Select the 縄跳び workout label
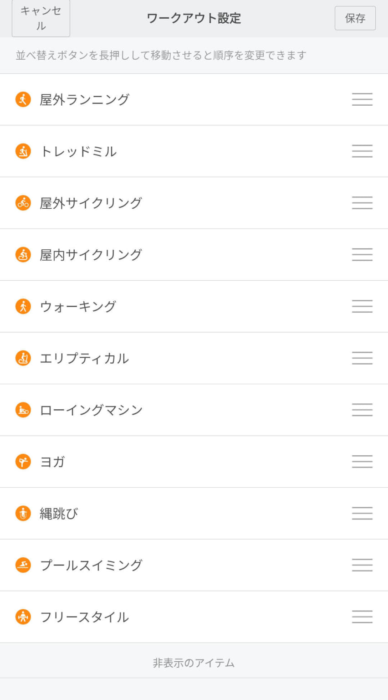This screenshot has width=388, height=700. pyautogui.click(x=59, y=514)
